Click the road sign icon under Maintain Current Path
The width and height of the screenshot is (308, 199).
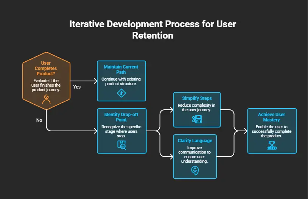(121, 93)
